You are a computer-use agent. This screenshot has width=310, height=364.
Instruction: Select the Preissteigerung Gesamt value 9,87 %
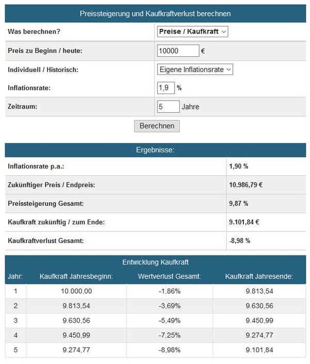(x=239, y=204)
